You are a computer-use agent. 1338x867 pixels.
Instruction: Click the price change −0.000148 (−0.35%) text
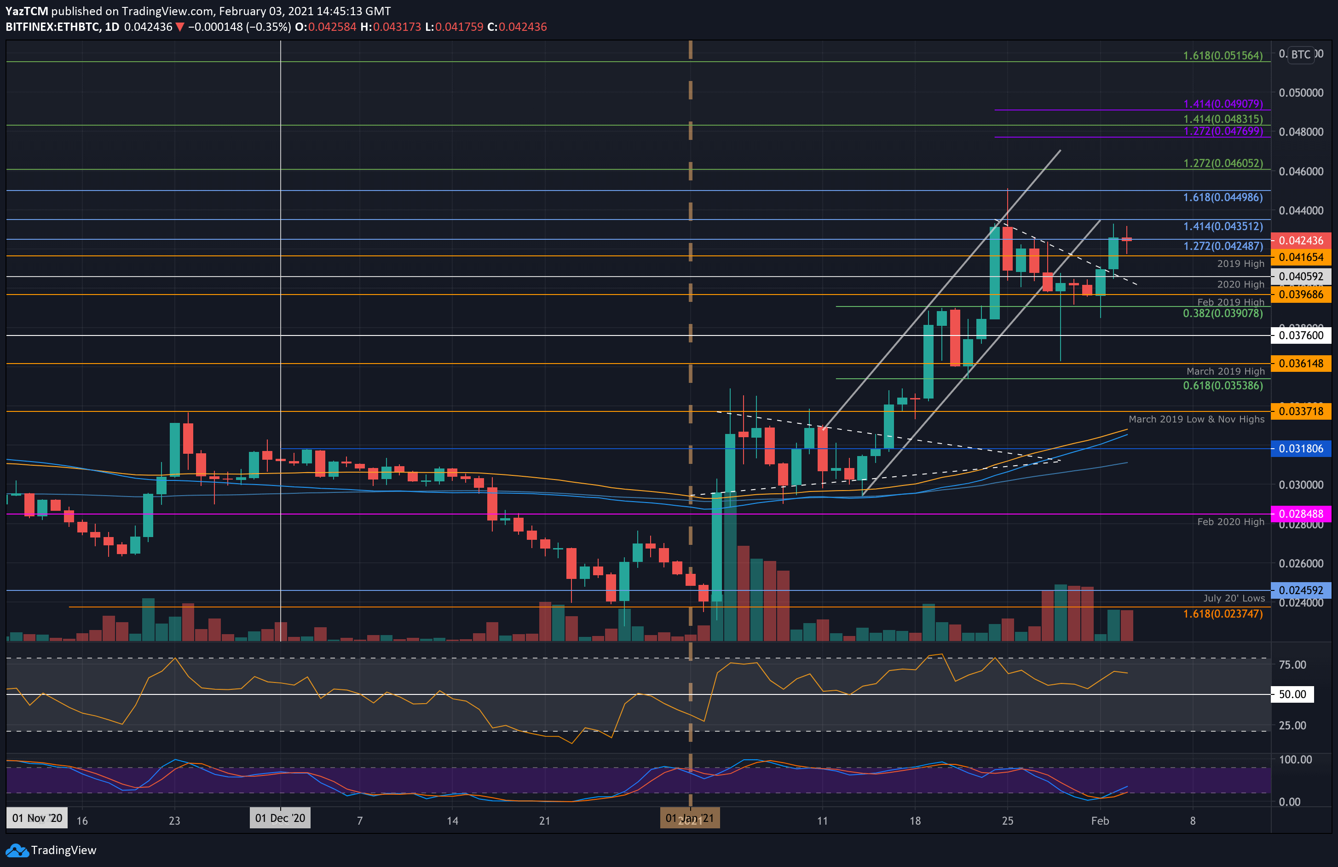239,27
